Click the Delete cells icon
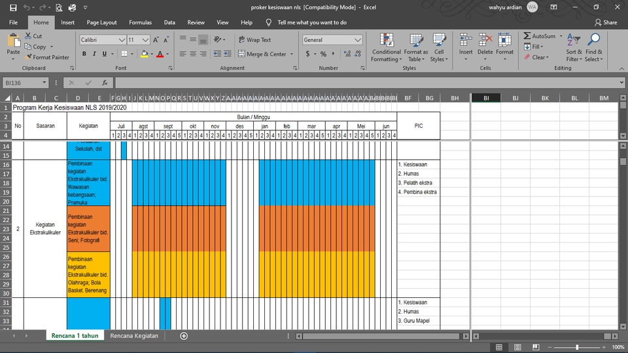The image size is (628, 353). point(485,40)
